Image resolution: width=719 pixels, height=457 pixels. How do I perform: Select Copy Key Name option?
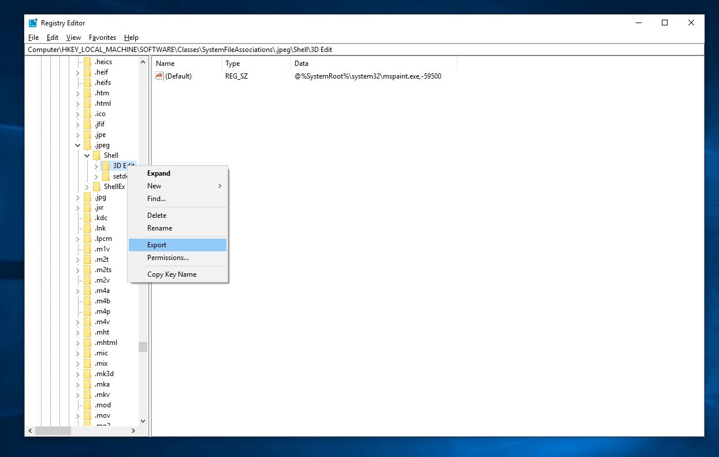(x=178, y=274)
